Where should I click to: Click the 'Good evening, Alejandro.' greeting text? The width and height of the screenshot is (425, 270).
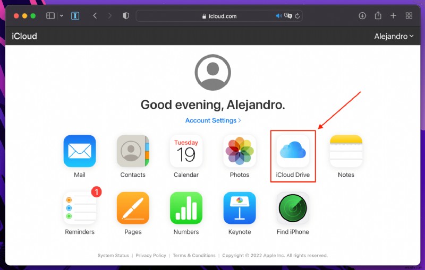pyautogui.click(x=213, y=104)
